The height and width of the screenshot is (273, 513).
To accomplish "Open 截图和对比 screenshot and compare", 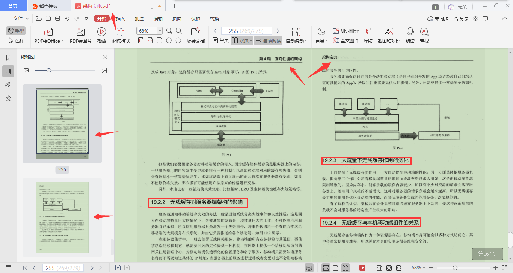I will click(x=389, y=36).
